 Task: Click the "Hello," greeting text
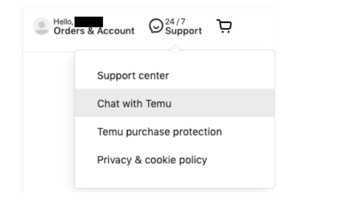point(63,22)
